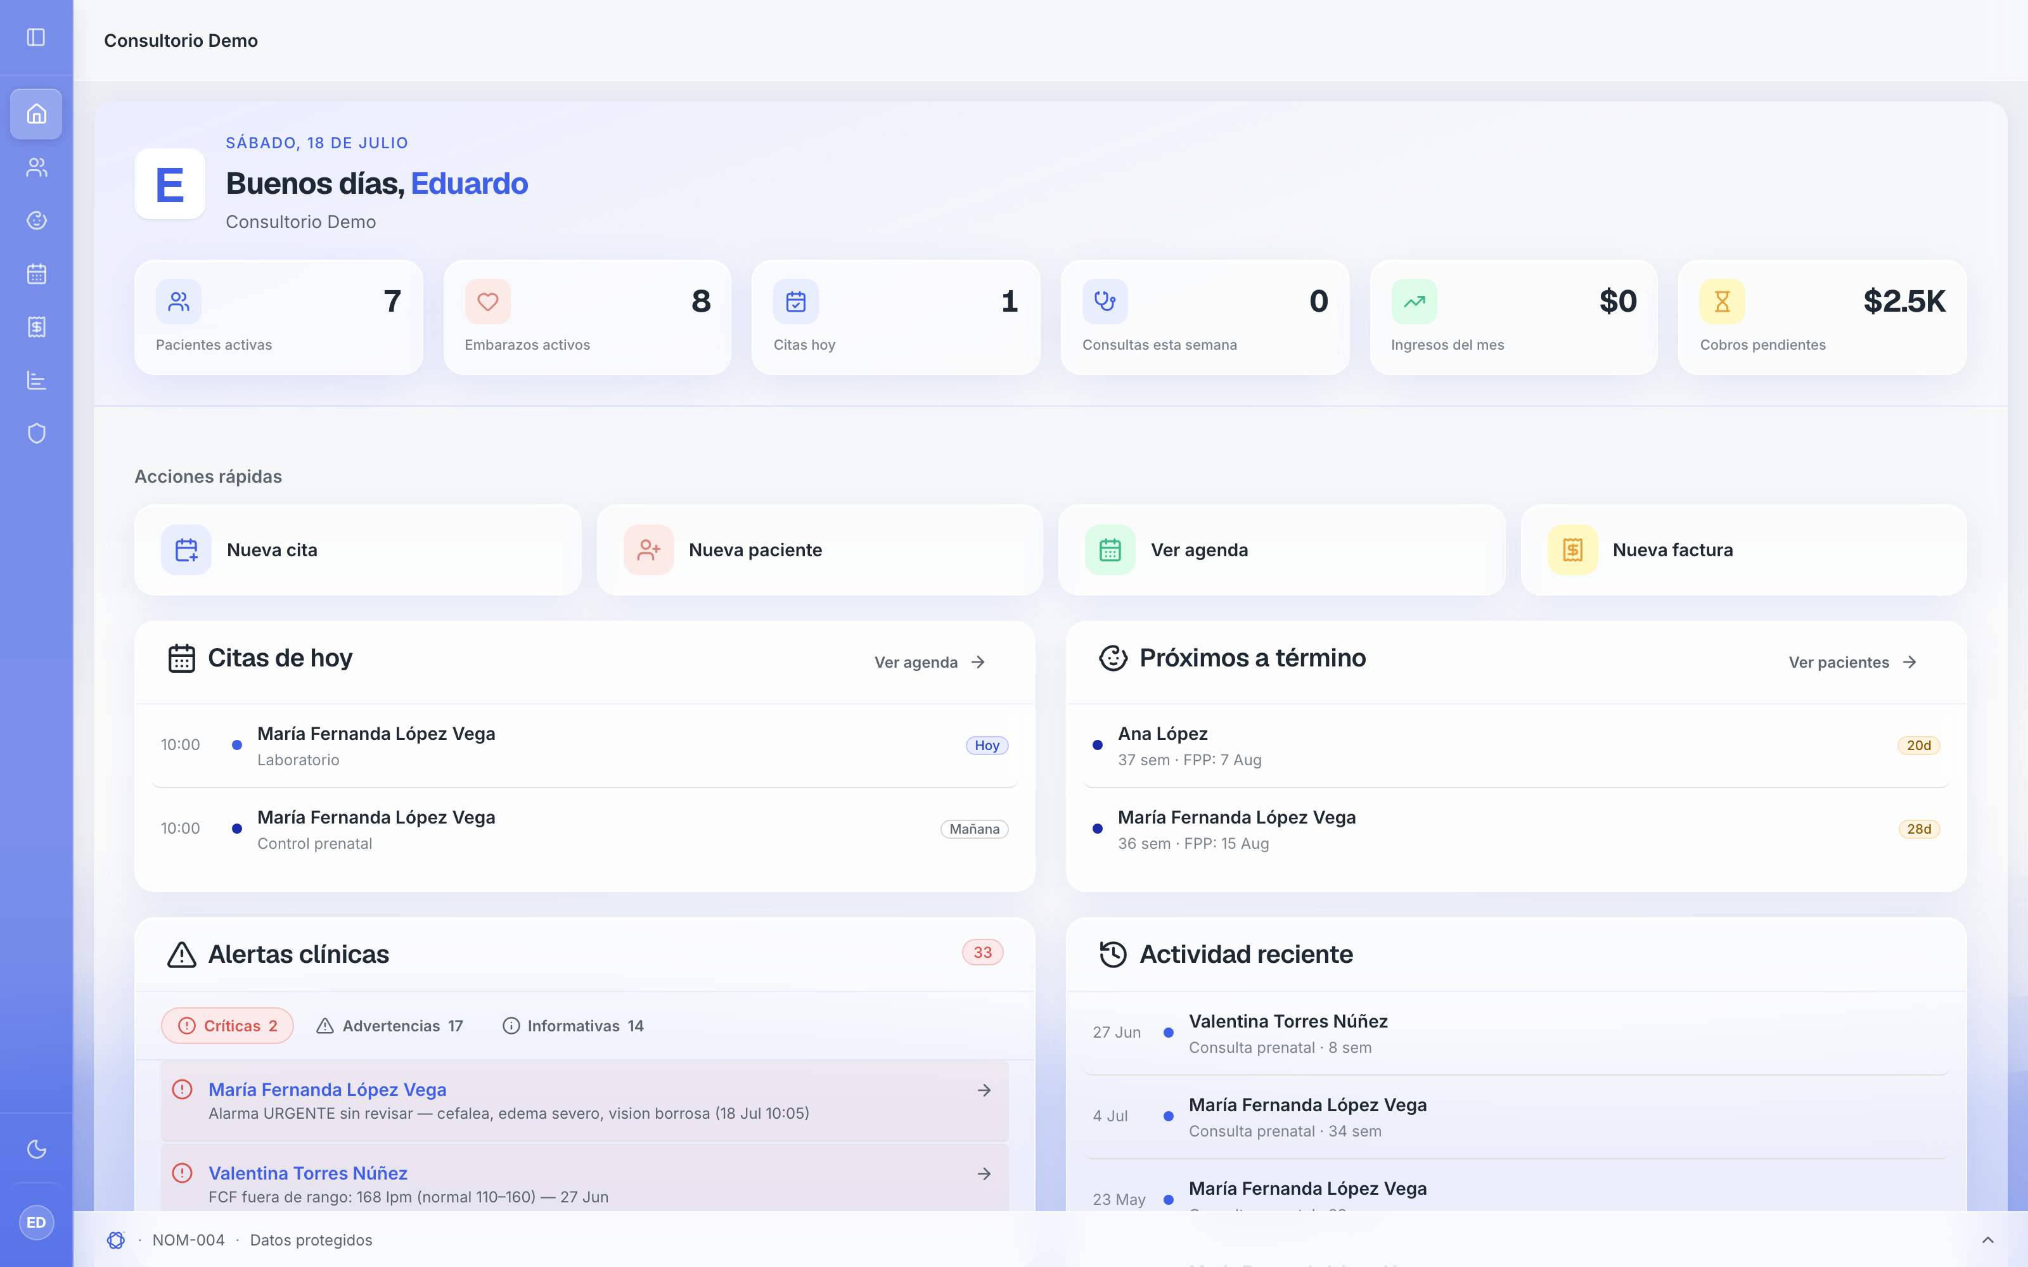The height and width of the screenshot is (1267, 2028).
Task: Open the shield security sidebar icon
Action: pyautogui.click(x=36, y=433)
